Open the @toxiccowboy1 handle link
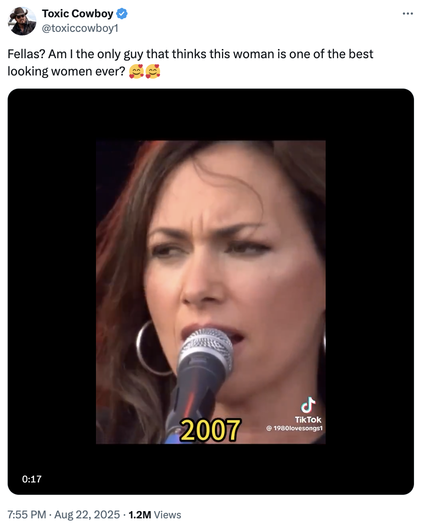The image size is (423, 532). pos(80,28)
